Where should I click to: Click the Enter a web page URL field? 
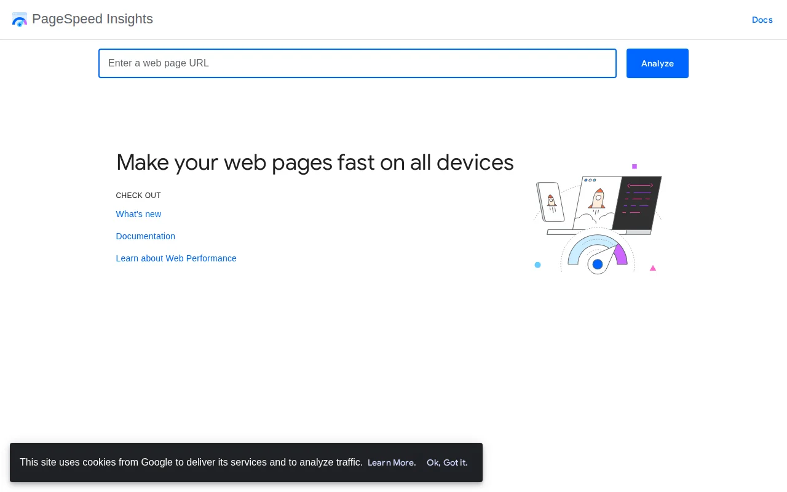point(358,63)
